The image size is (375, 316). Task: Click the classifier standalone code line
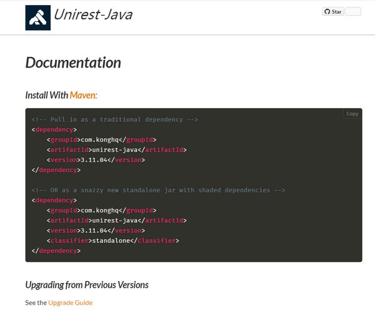click(112, 240)
